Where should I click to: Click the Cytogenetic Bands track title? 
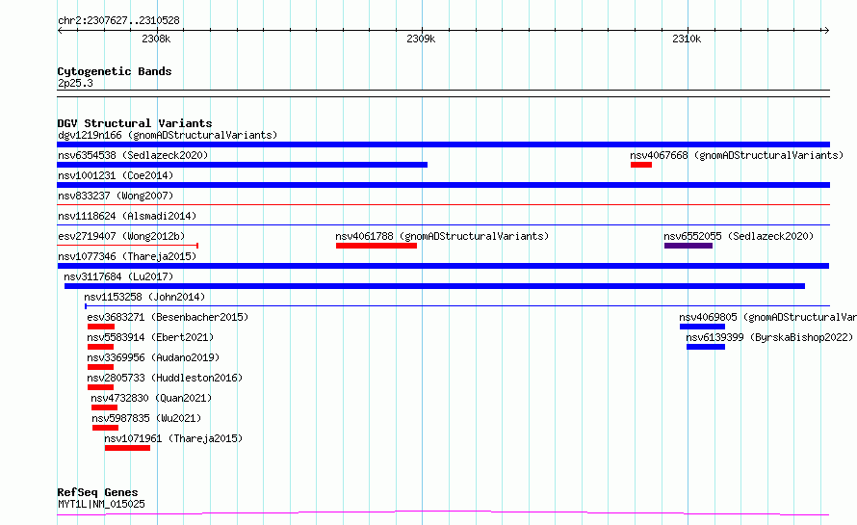coord(115,71)
